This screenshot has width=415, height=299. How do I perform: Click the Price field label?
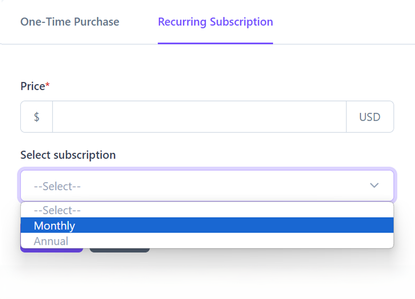click(32, 86)
